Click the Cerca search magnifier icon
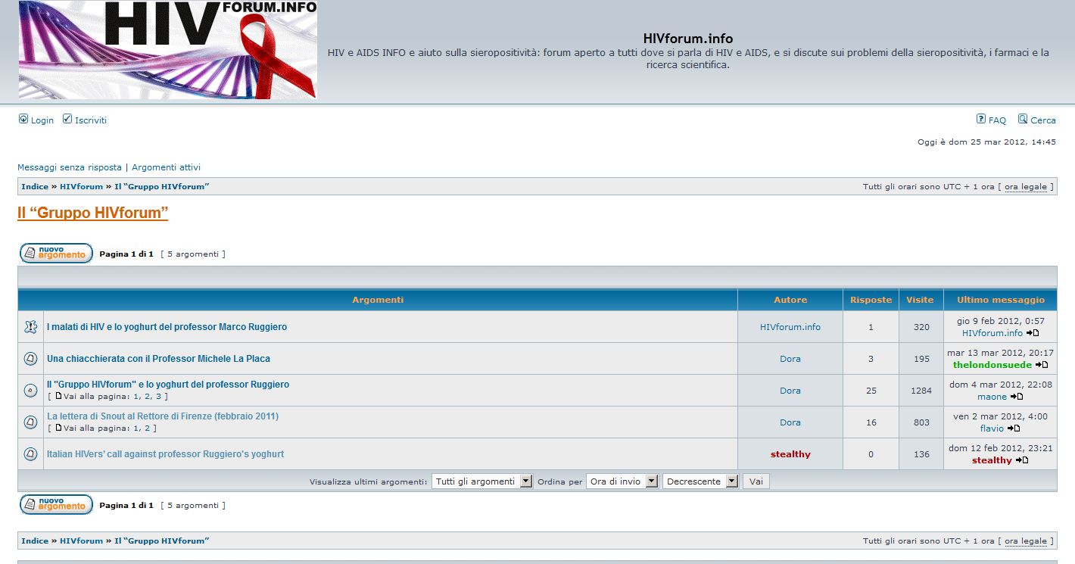 [1023, 120]
